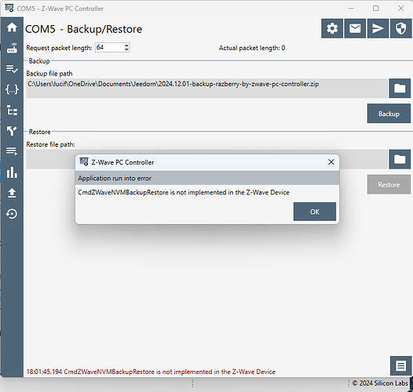Open the curly braces command classes icon
Viewport: 413px width, 392px height.
click(x=12, y=89)
